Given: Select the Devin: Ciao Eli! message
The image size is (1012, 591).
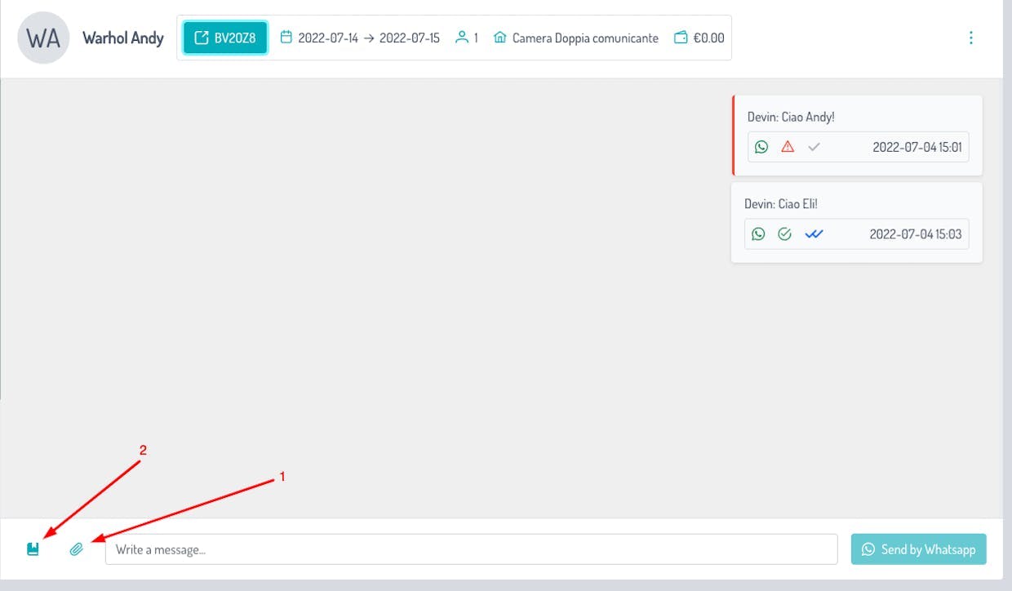Looking at the screenshot, I should [x=857, y=222].
